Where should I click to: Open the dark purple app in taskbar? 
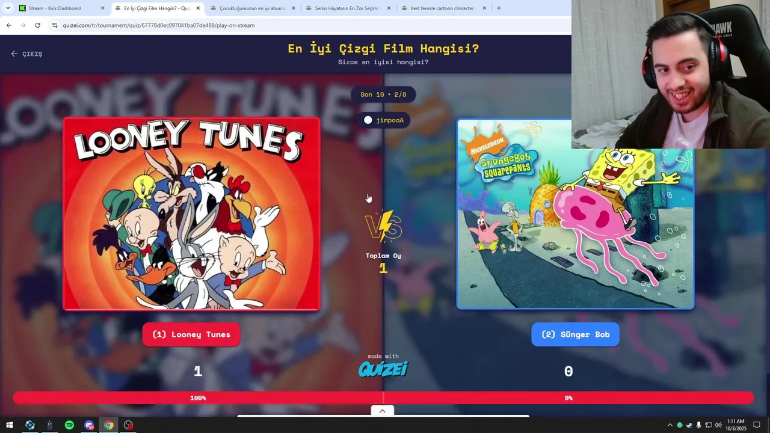pyautogui.click(x=49, y=425)
